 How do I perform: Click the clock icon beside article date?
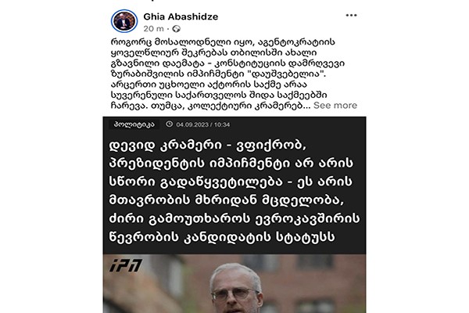(x=170, y=124)
